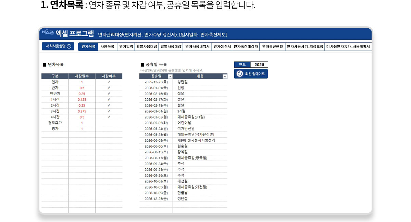Screen dimensions: 411x222
Task: Select the 차감여부 column header
Action: pyautogui.click(x=109, y=77)
